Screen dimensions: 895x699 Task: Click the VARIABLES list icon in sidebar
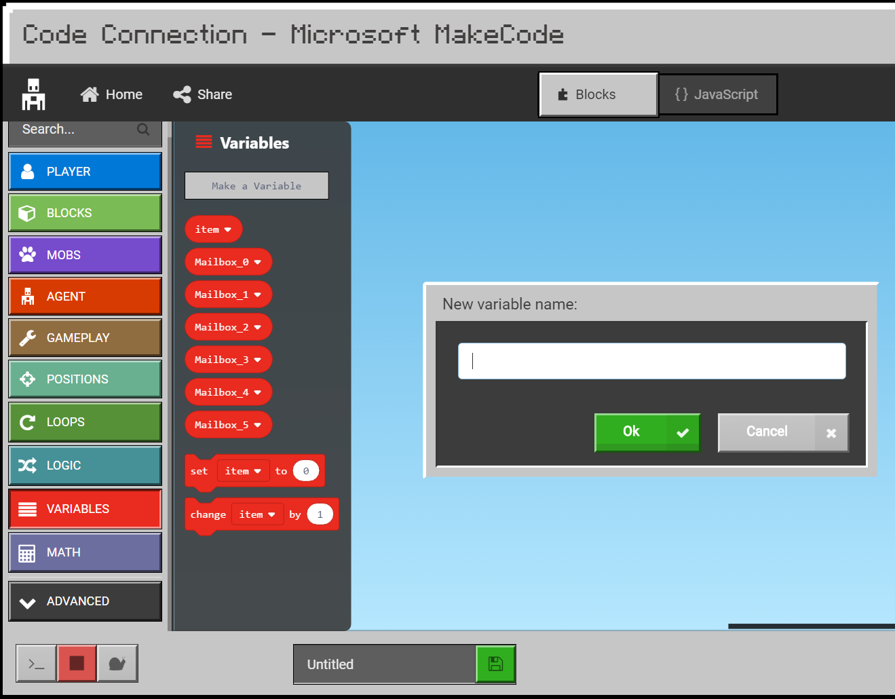point(27,509)
